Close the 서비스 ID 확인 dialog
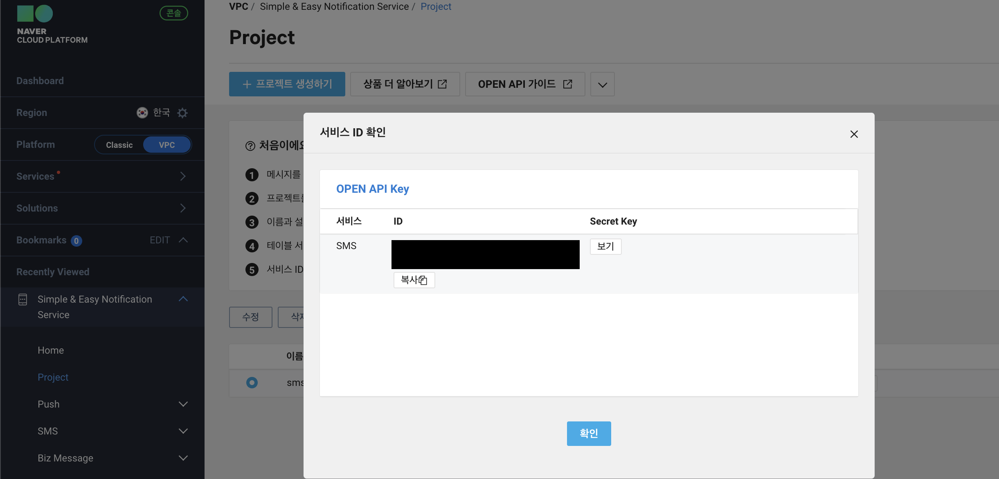This screenshot has height=479, width=999. 854,134
